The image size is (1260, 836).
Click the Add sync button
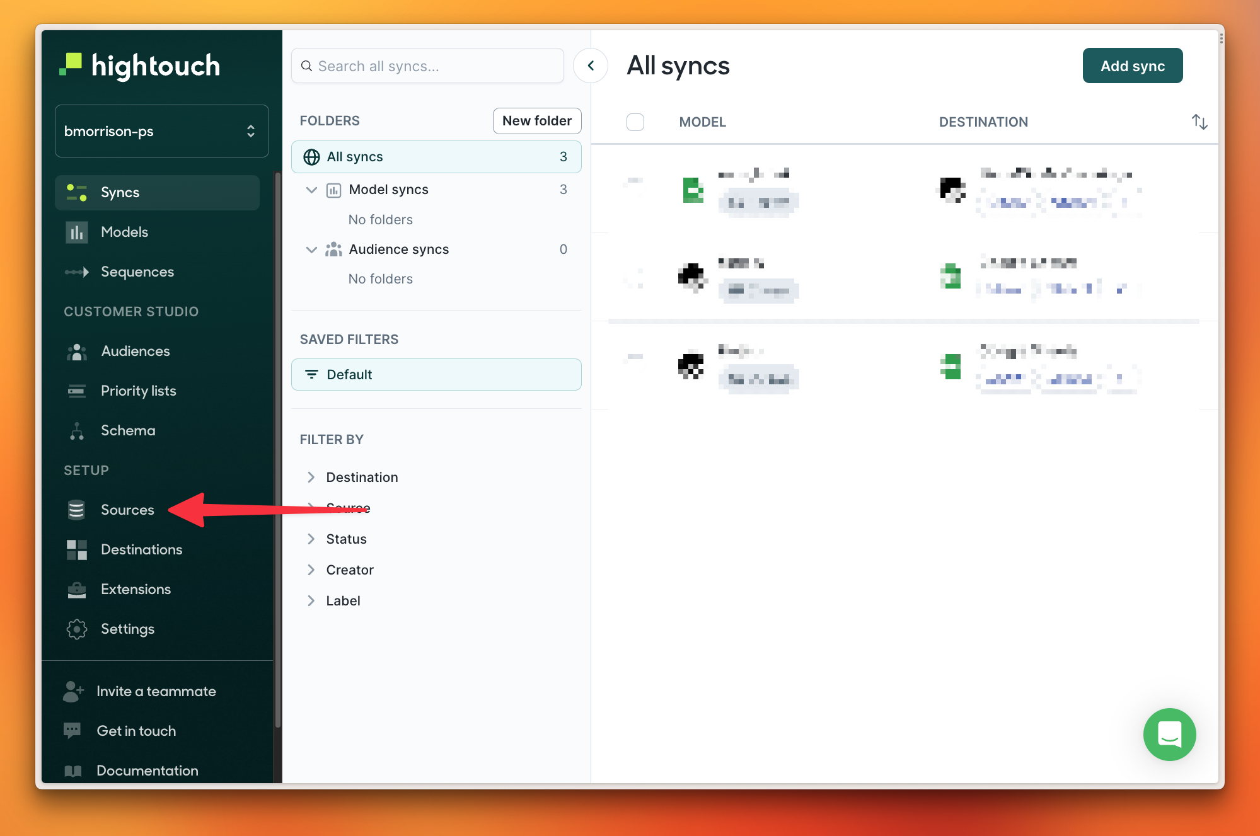tap(1132, 66)
